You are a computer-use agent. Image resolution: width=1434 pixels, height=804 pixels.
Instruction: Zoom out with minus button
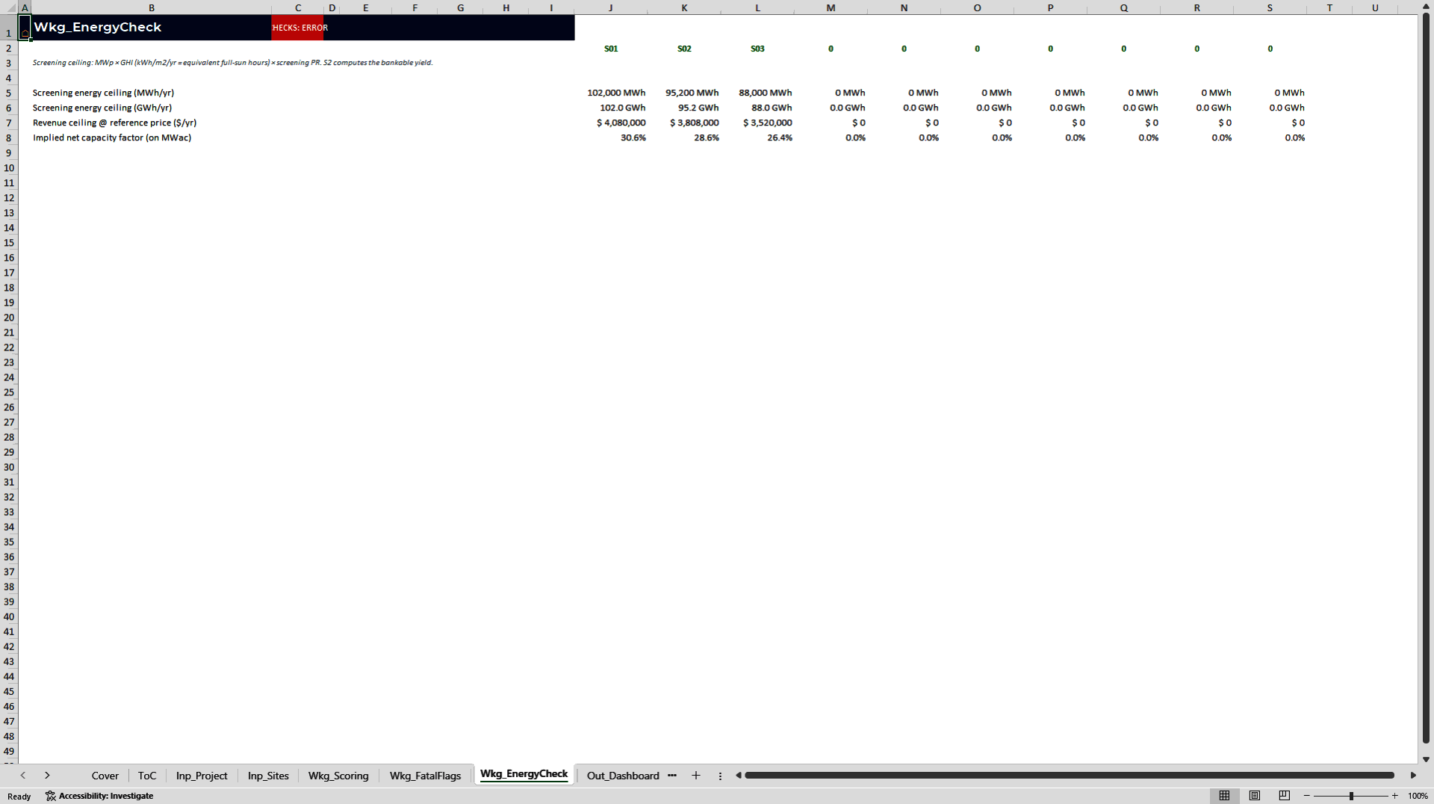click(x=1307, y=796)
